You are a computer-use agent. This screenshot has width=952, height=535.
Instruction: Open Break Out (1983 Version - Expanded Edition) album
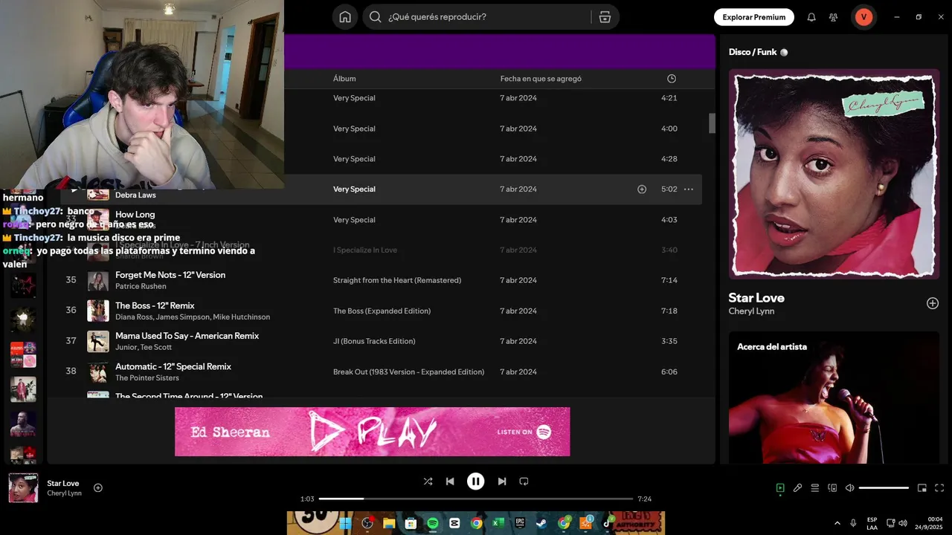tap(408, 372)
